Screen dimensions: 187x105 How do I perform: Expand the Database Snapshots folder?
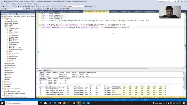click(4, 22)
